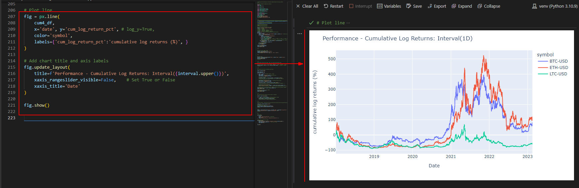Click the xaxis_rangeslider_visible=False code
This screenshot has height=188, width=579.
(75, 80)
